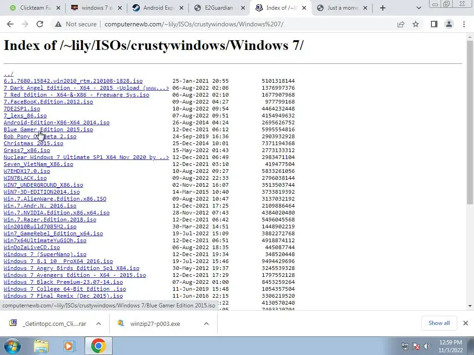Open WIN7_UNDERGROUND_X86.iso link
This screenshot has width=474, height=355.
pyautogui.click(x=43, y=185)
